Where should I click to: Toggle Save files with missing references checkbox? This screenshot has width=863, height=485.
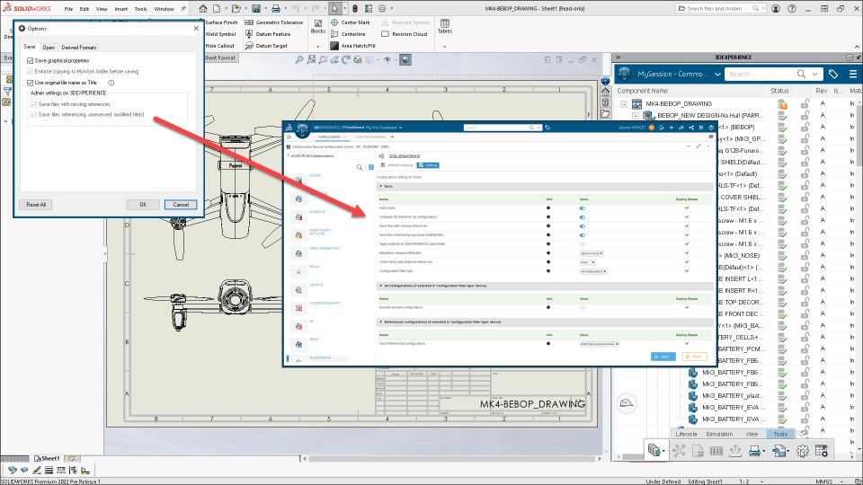click(x=34, y=104)
